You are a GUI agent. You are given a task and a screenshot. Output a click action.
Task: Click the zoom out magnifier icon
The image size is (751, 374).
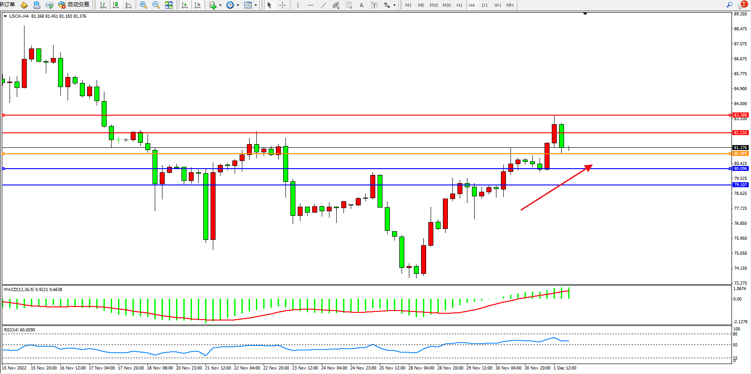coord(156,5)
